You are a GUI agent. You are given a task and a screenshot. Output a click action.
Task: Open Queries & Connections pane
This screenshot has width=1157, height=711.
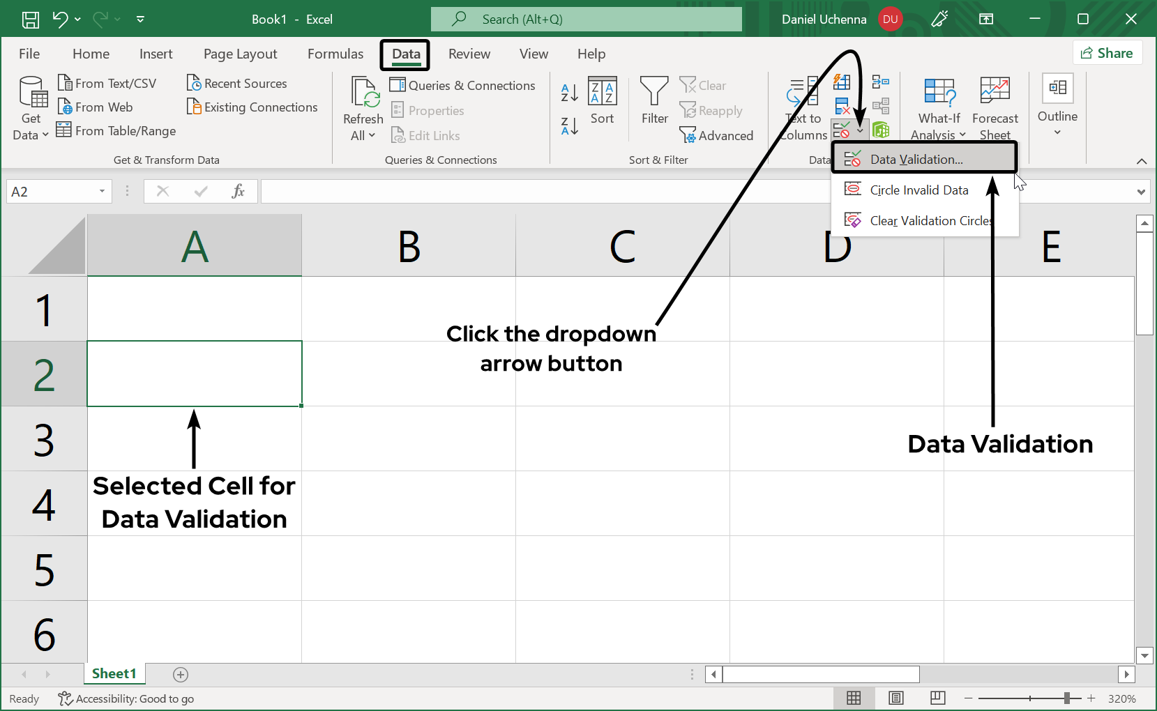(x=463, y=85)
